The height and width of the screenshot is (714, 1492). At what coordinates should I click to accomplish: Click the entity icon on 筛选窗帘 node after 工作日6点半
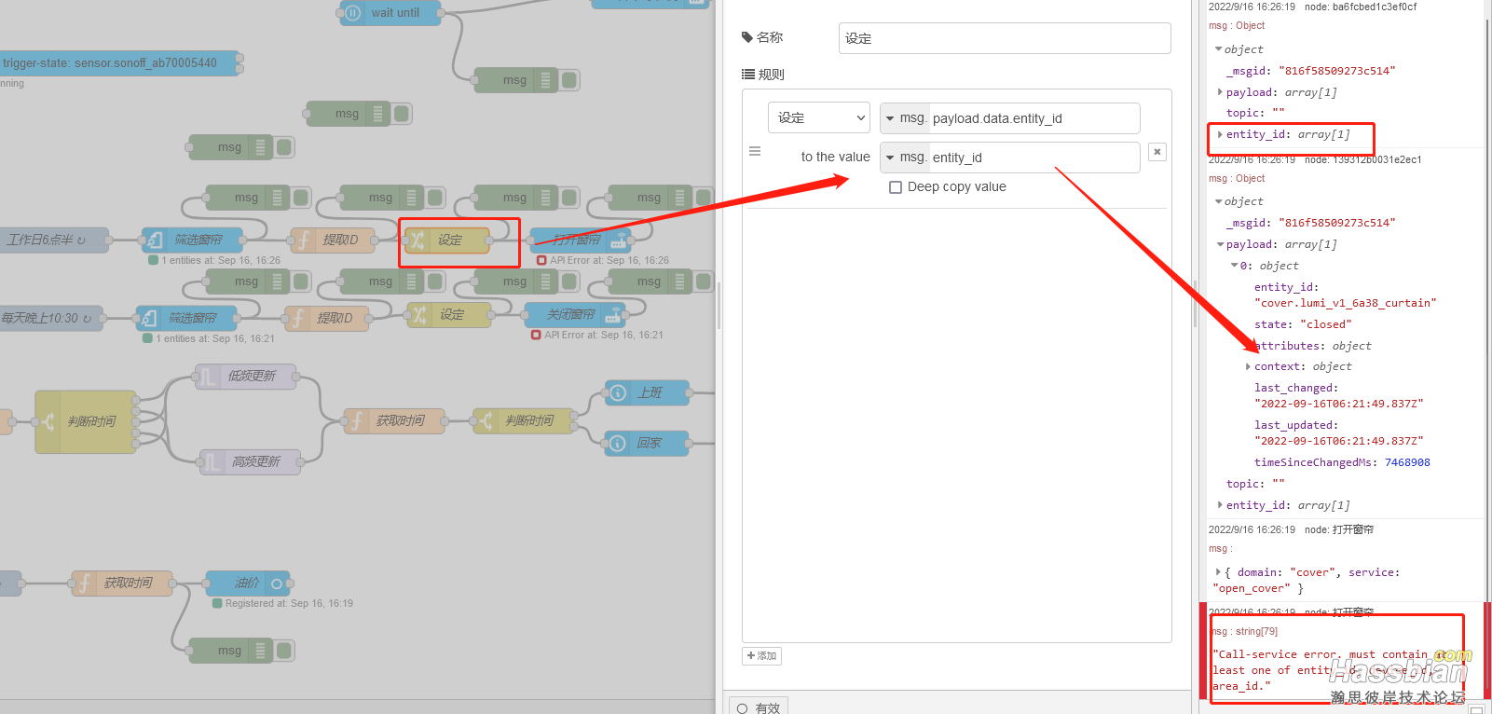pos(154,240)
